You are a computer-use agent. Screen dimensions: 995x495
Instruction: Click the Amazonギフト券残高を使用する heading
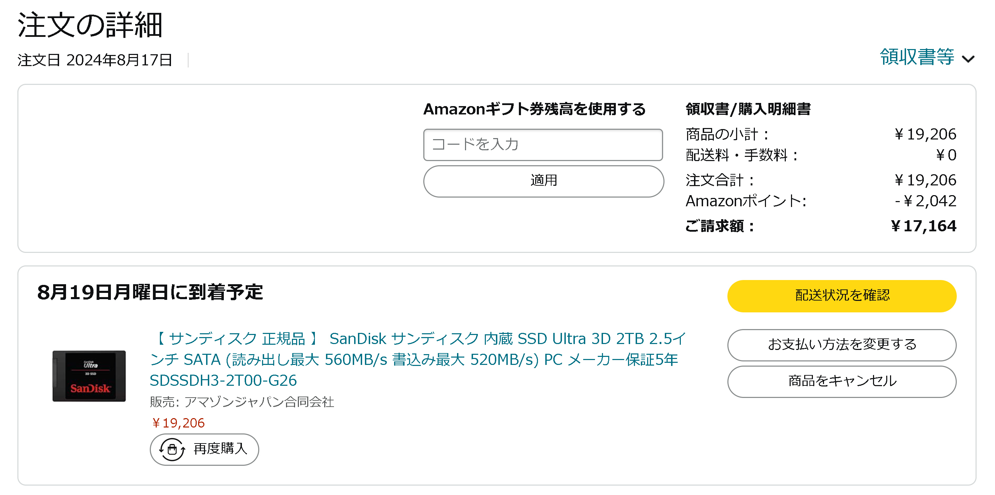point(534,109)
